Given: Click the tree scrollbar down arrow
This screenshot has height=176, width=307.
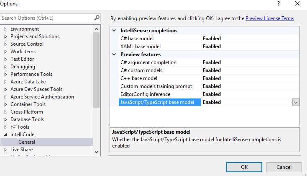Looking at the screenshot, I should click(x=96, y=152).
